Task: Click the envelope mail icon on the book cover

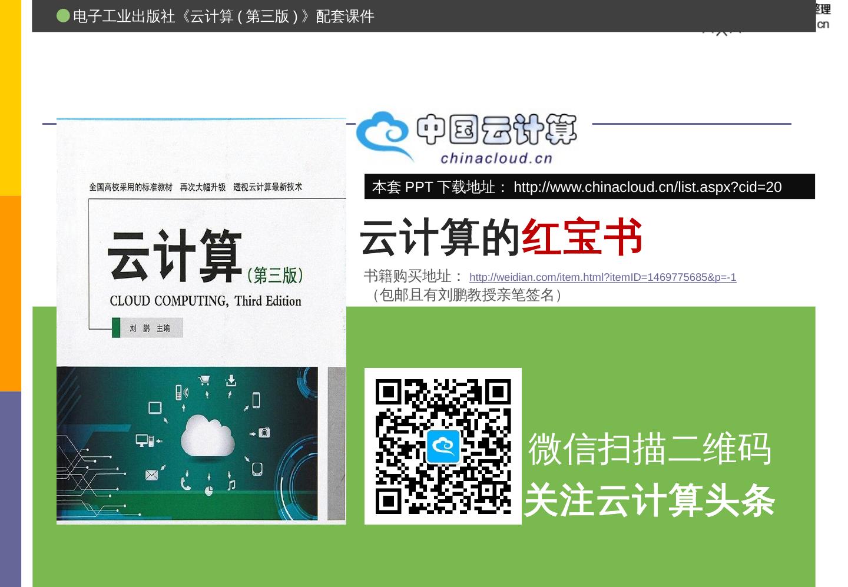Action: pos(151,475)
